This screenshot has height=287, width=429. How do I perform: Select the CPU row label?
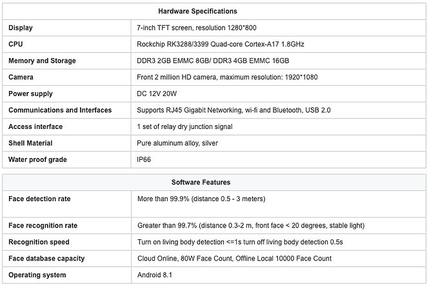point(15,45)
